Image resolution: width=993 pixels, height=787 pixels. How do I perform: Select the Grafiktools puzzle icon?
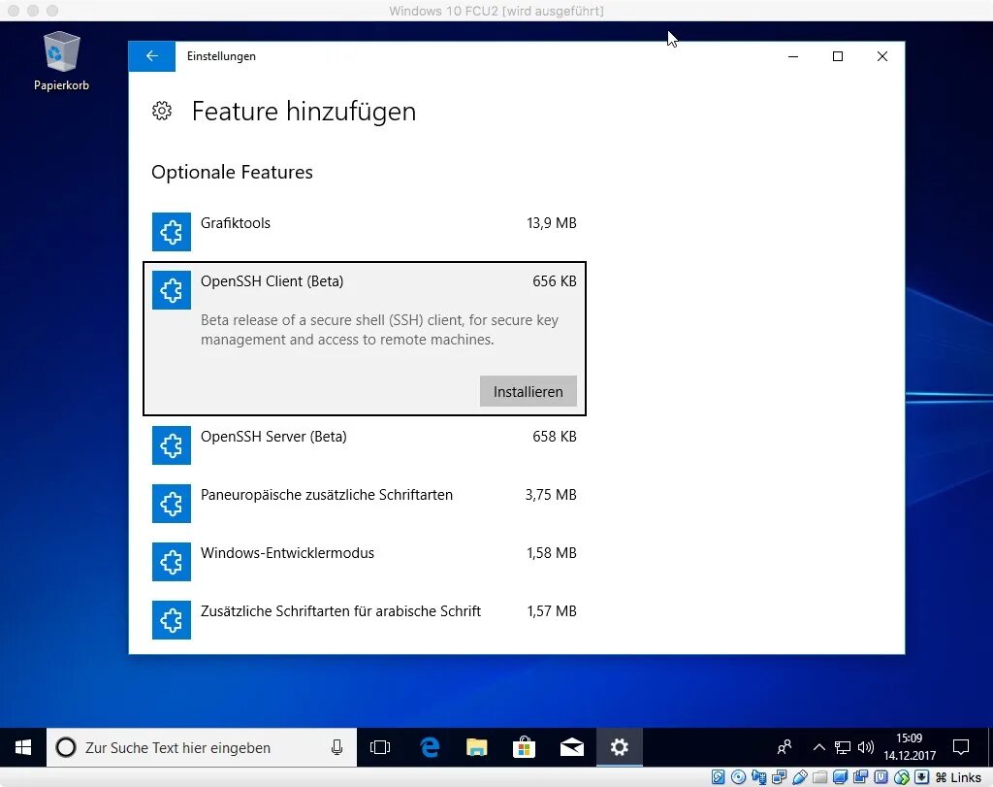tap(171, 232)
